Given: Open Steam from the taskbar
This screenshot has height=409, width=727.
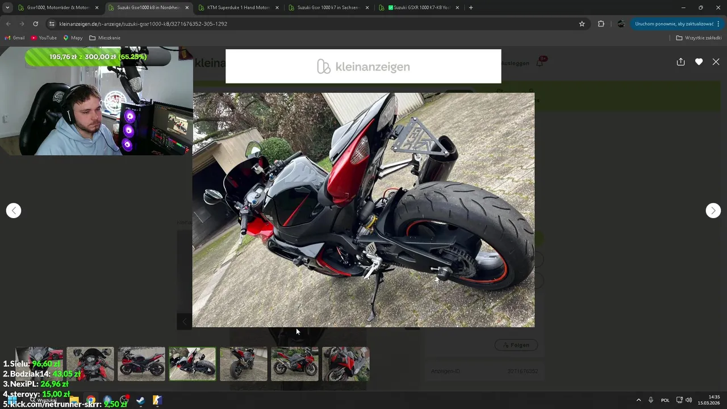Looking at the screenshot, I should (140, 400).
